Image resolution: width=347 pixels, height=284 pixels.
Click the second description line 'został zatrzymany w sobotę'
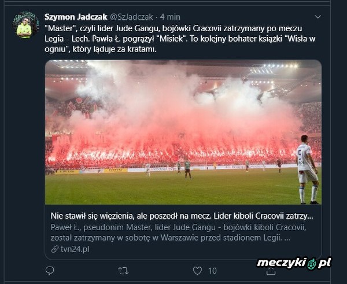(x=171, y=238)
